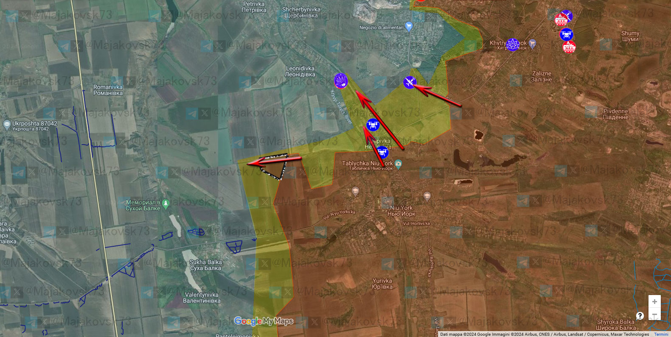Click the Google My Maps logo
The width and height of the screenshot is (671, 337).
point(264,321)
